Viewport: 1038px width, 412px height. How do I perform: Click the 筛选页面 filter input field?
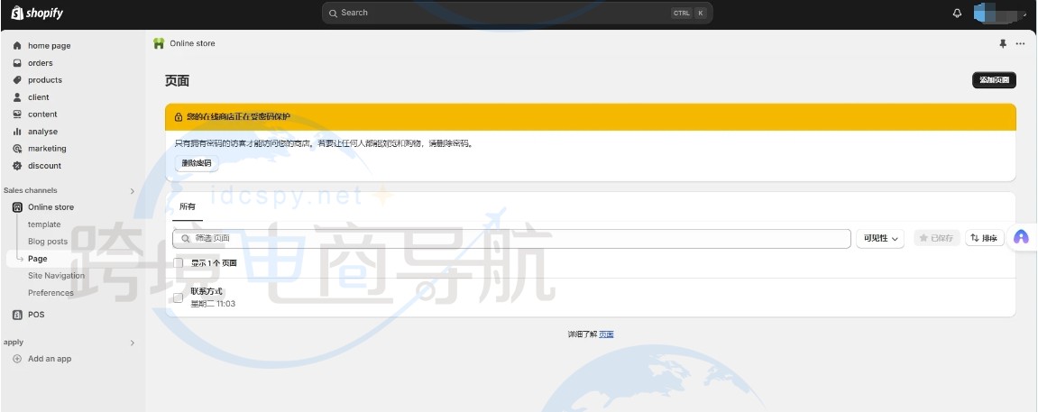point(511,239)
